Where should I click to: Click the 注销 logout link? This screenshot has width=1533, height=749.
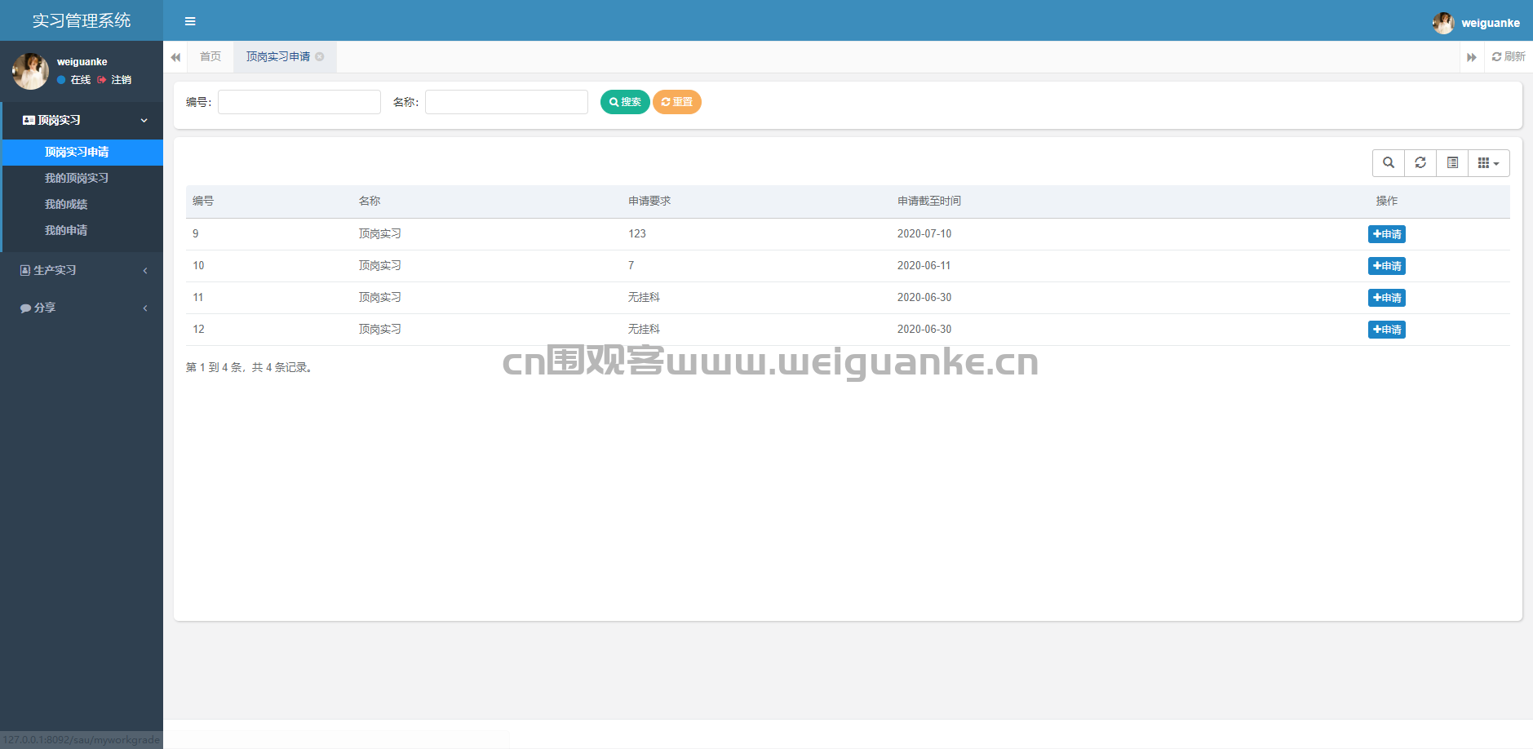[x=114, y=80]
